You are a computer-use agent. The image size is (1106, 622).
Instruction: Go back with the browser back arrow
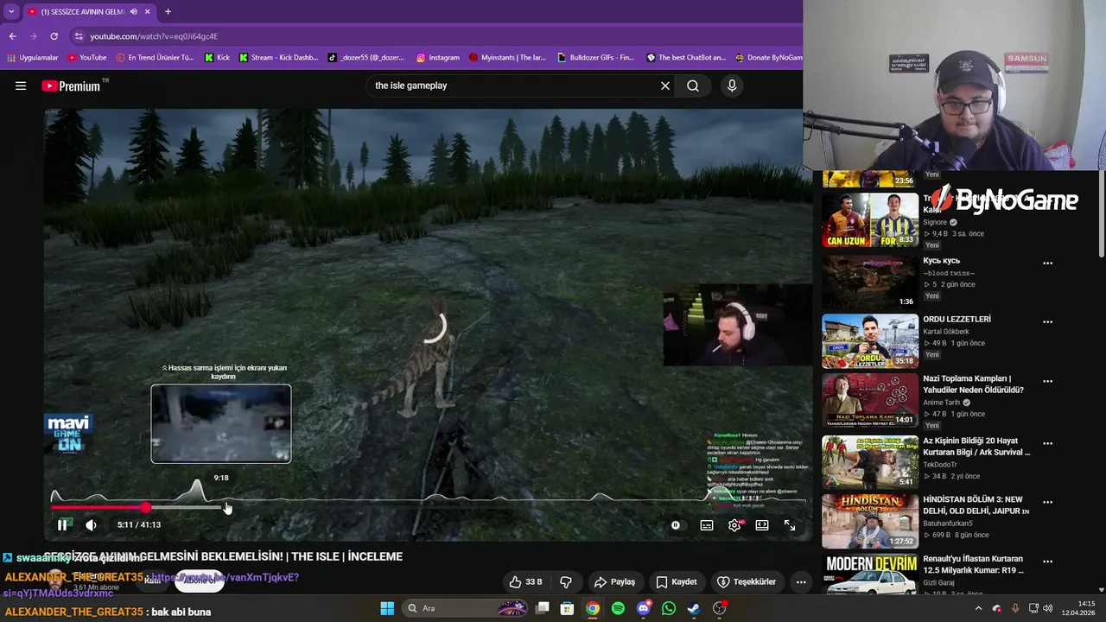[x=12, y=36]
